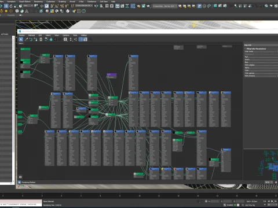The height and width of the screenshot is (208, 278).
Task: Select the Select and Rotate tool
Action: click(11, 6)
